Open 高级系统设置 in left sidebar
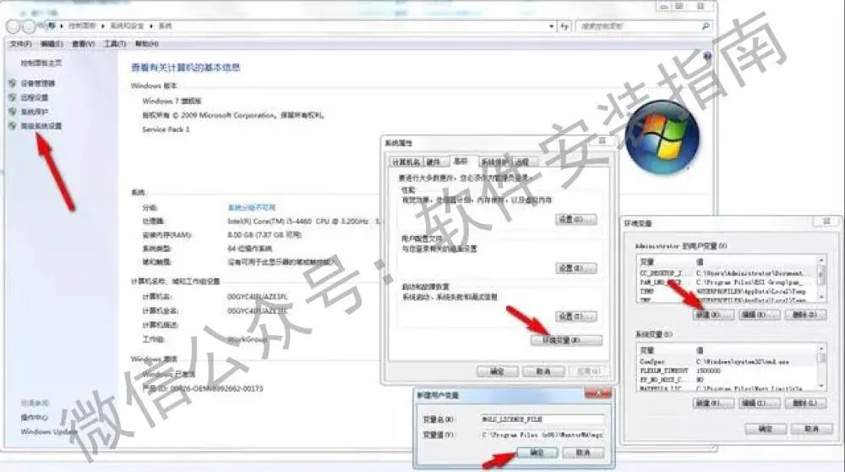 [x=41, y=126]
